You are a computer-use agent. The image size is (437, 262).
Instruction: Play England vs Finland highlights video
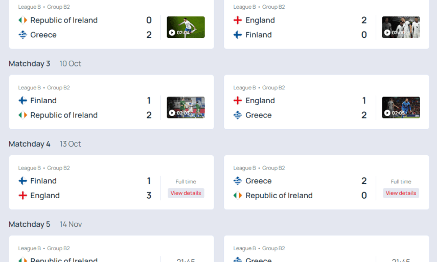[401, 27]
